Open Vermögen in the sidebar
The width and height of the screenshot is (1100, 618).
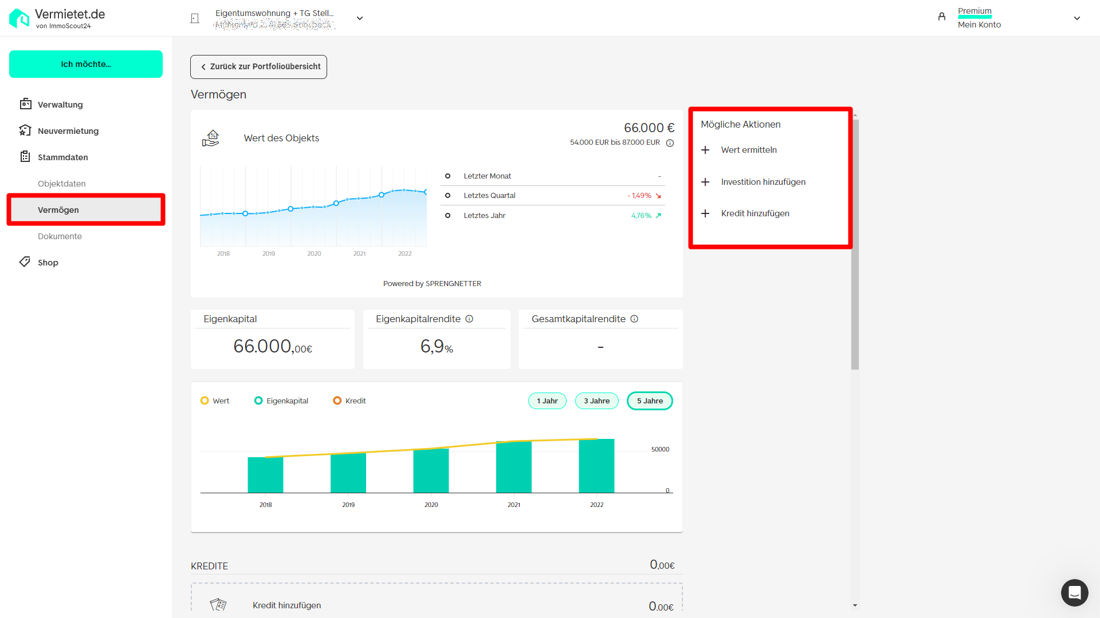point(86,210)
